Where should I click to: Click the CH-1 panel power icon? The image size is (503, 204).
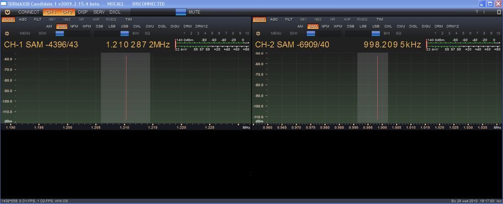[x=7, y=33]
